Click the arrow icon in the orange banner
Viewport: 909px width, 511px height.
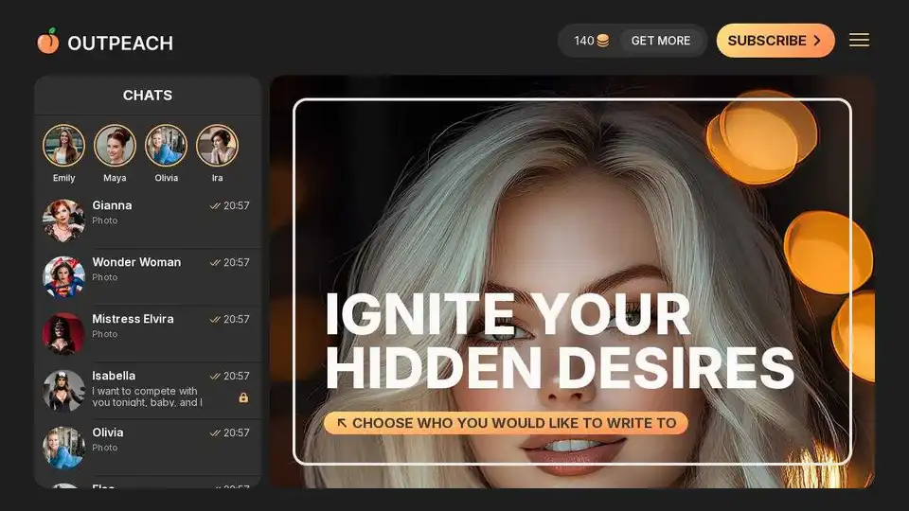tap(342, 423)
